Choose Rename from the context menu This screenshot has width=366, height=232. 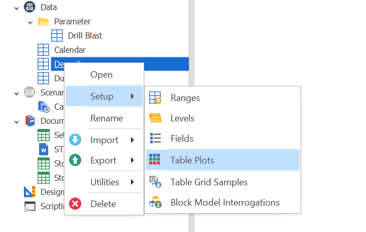(107, 118)
